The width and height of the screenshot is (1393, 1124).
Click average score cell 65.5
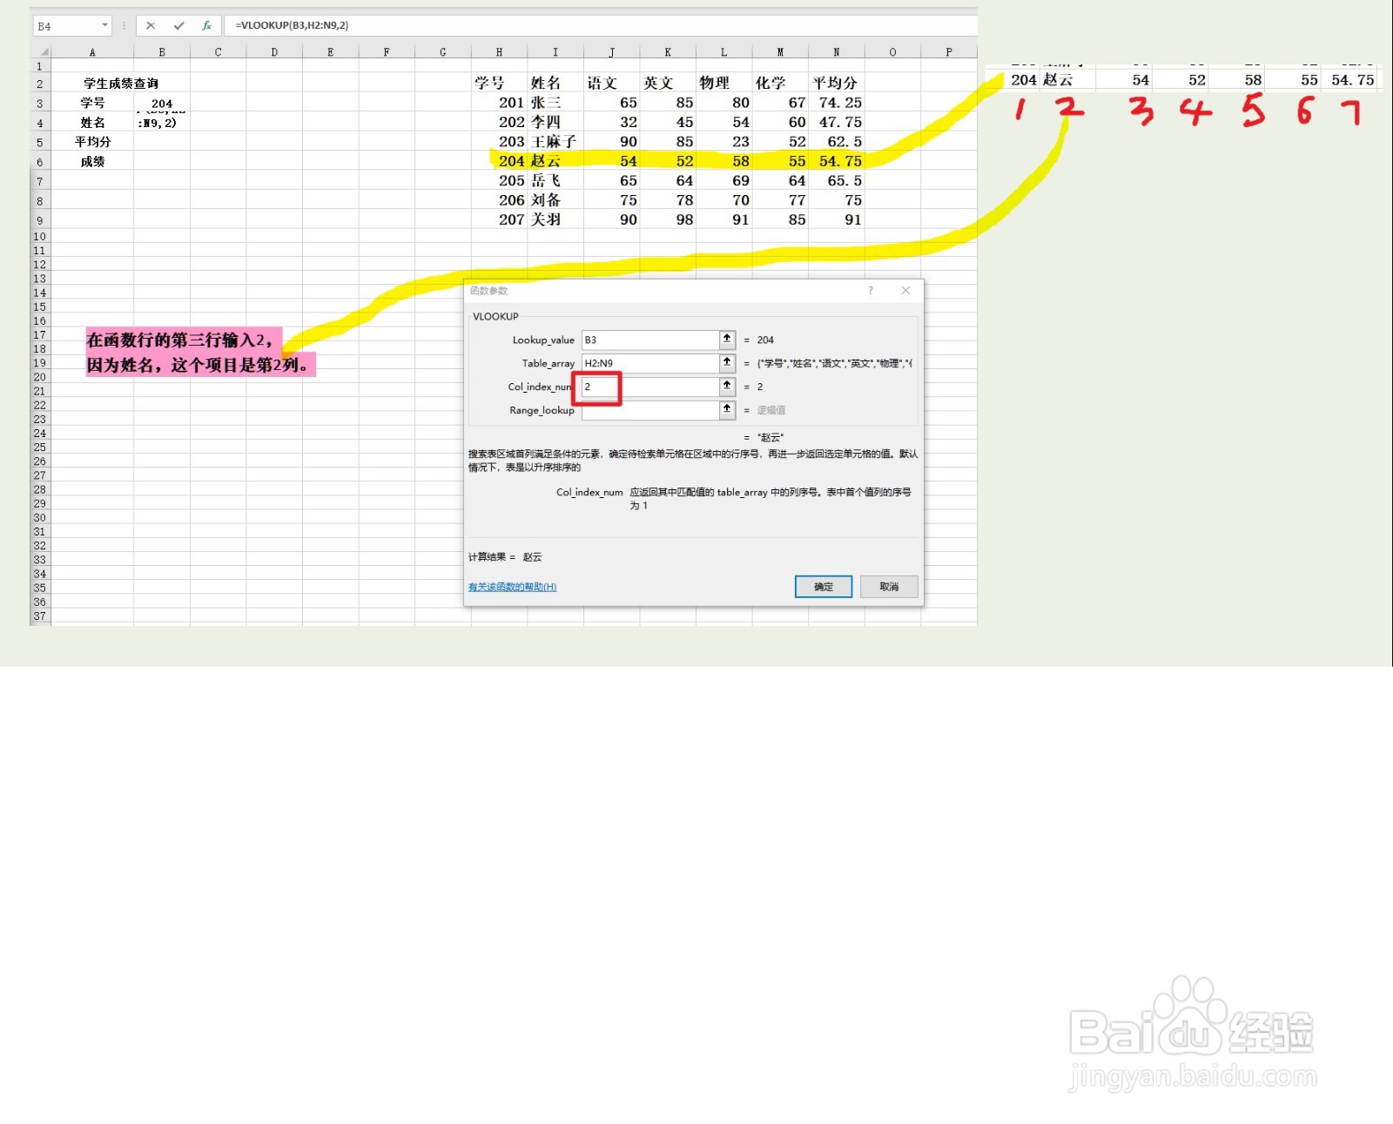(837, 181)
